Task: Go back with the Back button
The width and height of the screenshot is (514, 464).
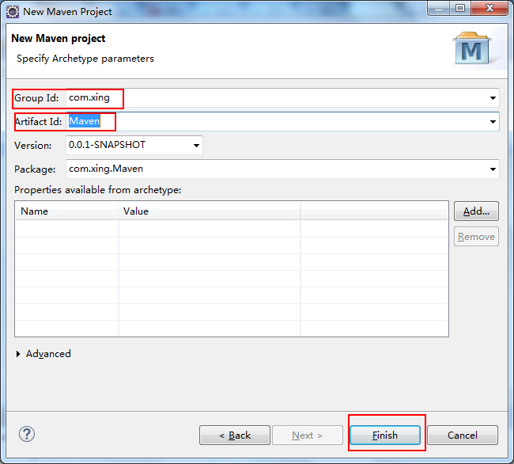Action: (x=235, y=435)
